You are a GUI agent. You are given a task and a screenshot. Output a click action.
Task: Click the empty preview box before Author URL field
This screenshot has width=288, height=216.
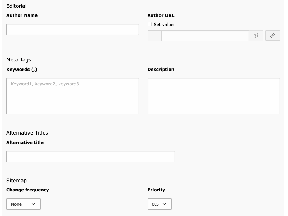[x=154, y=36]
